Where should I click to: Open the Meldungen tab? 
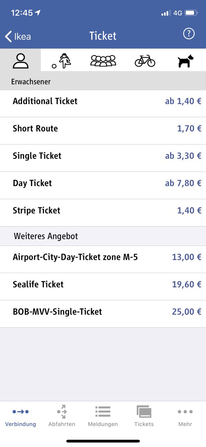[x=103, y=417]
